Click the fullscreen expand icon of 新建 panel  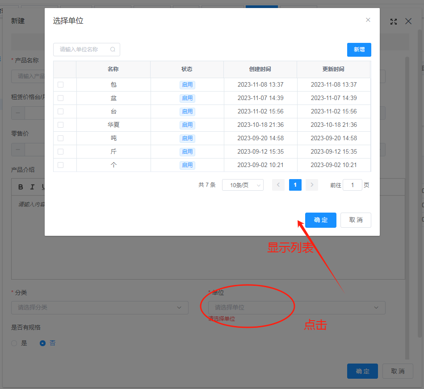(x=394, y=21)
